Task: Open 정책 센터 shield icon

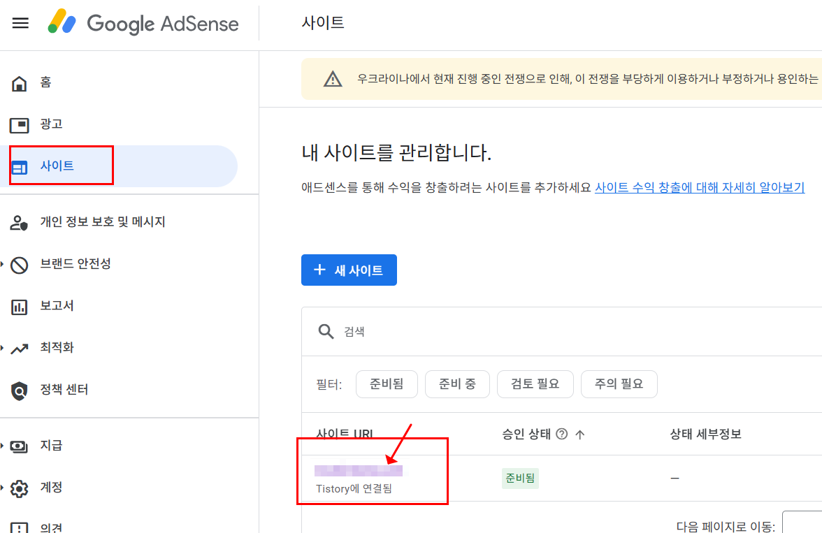Action: point(20,389)
